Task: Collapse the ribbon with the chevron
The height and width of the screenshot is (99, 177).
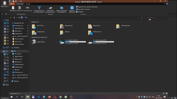Action: tap(165, 4)
